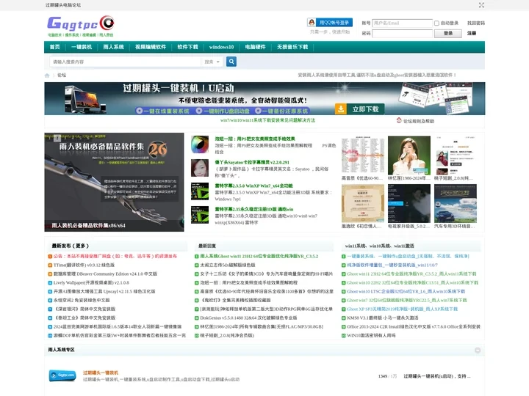Open the win7/win10/win11 install troubleshooting link

tap(267, 120)
